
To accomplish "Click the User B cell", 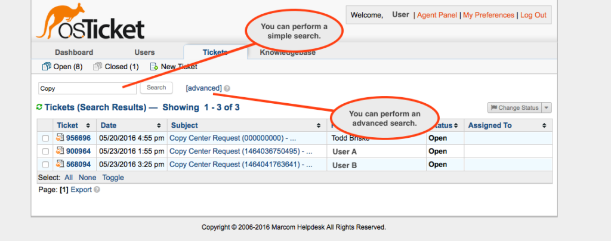I will pyautogui.click(x=344, y=165).
